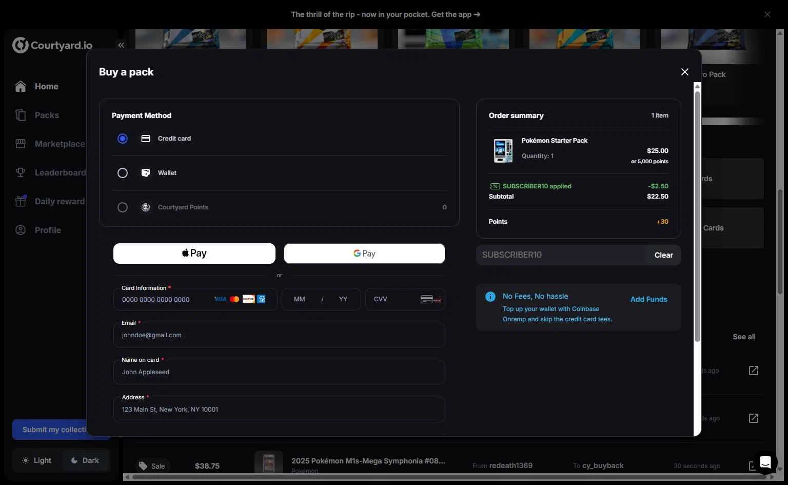Click the expiry month MM field
This screenshot has width=788, height=485.
click(300, 299)
